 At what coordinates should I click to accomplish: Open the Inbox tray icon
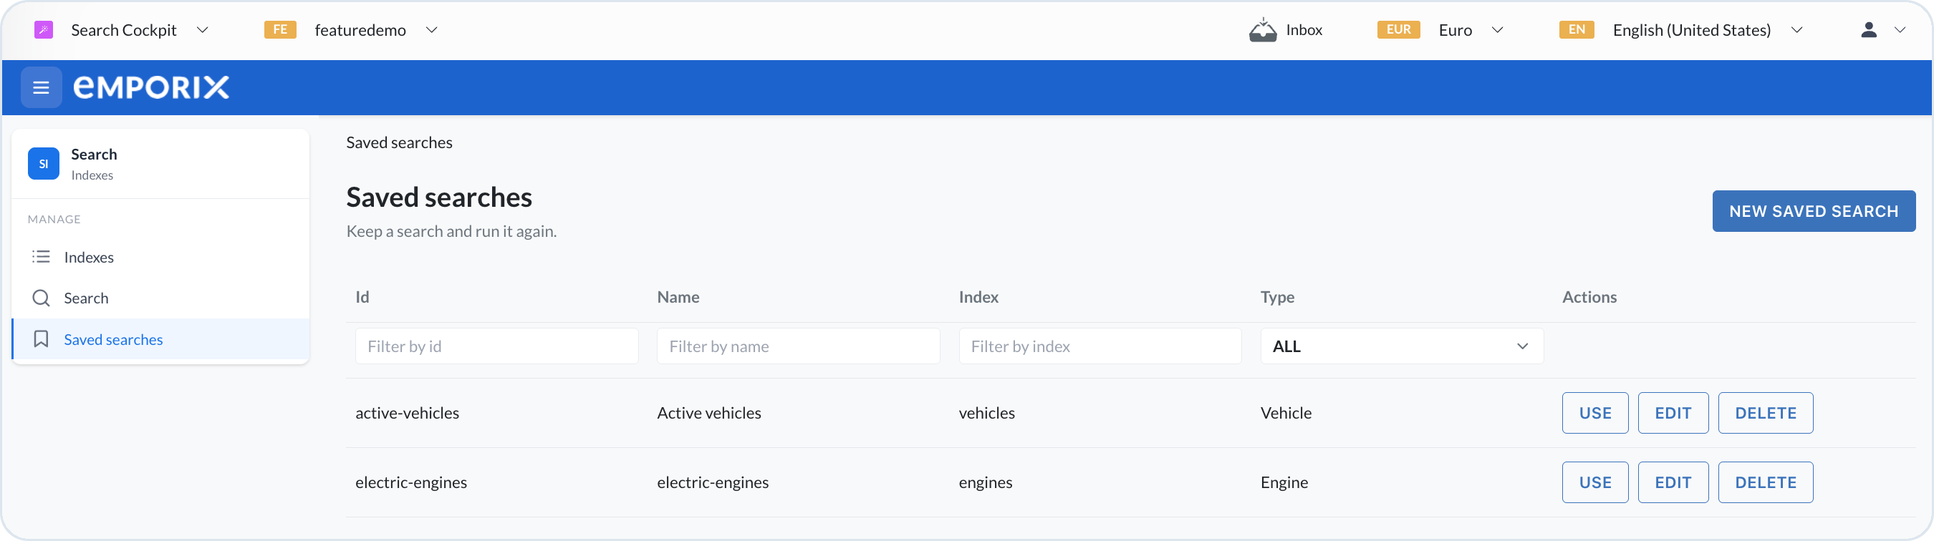(1263, 30)
